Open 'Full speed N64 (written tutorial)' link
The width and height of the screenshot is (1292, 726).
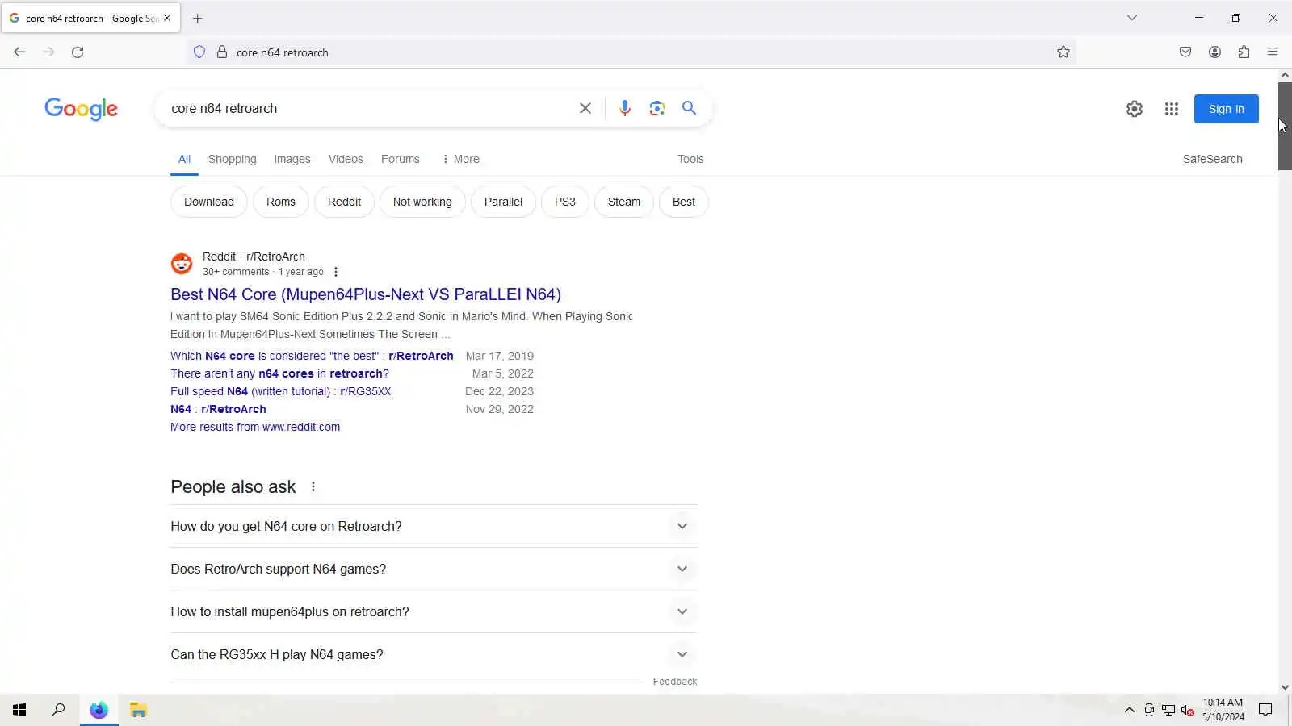280,391
